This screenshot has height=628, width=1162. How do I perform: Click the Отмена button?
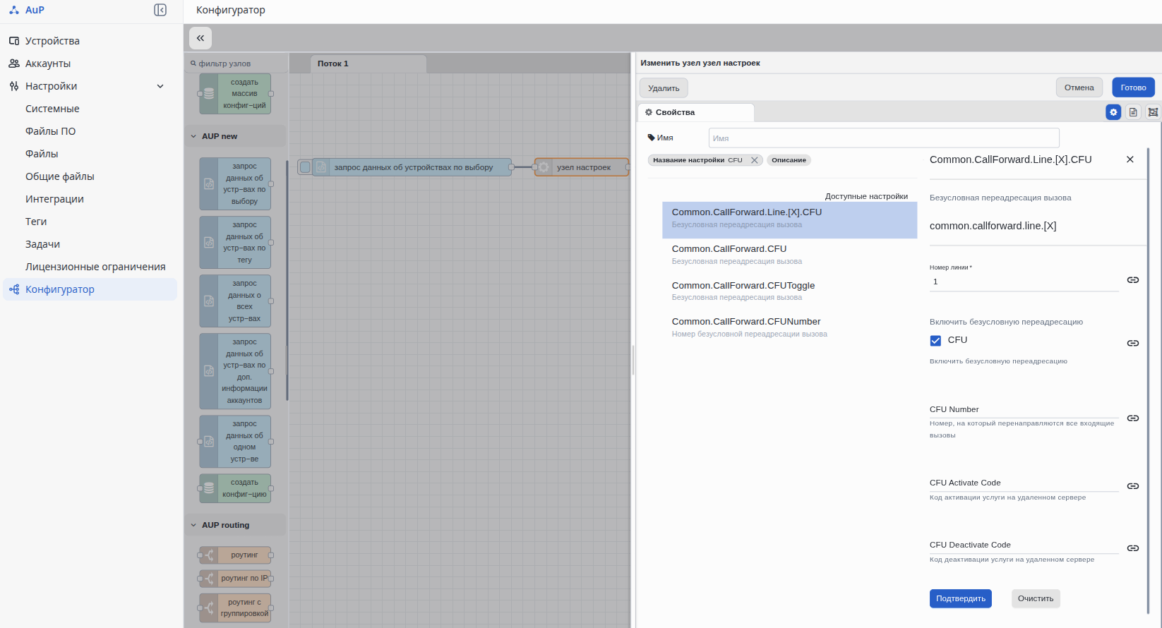point(1079,87)
